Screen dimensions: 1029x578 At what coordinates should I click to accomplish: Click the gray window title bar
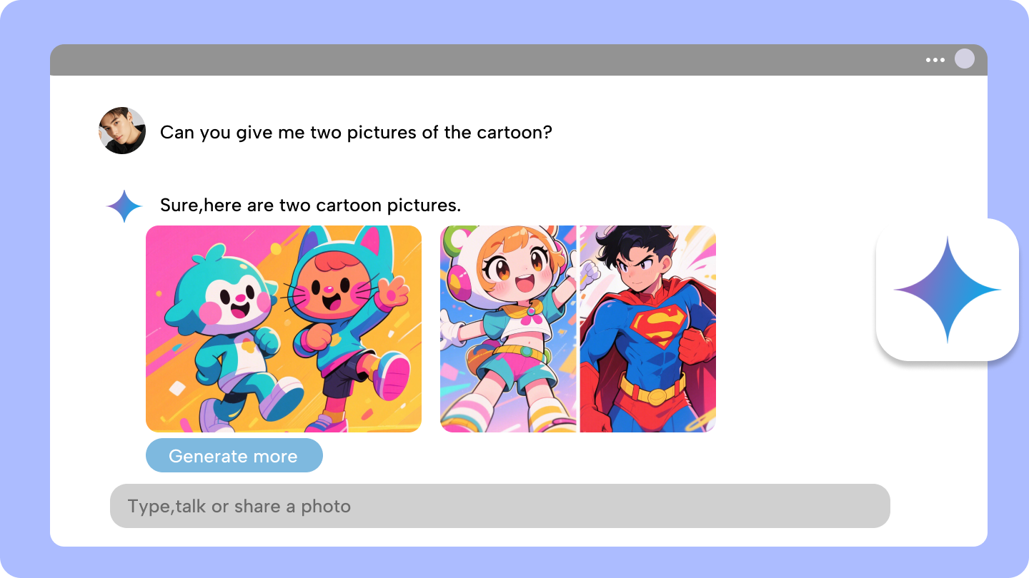click(x=500, y=60)
